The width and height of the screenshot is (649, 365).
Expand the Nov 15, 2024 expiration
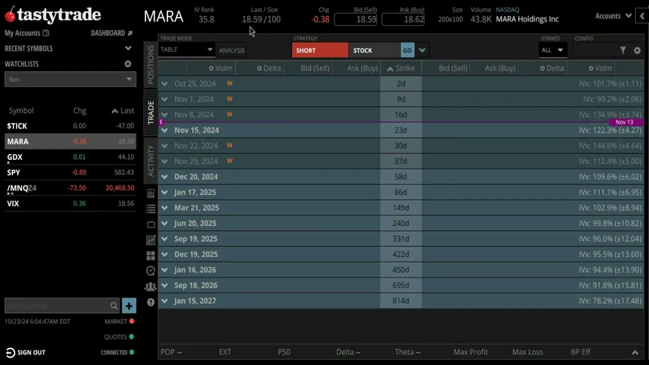coord(164,130)
